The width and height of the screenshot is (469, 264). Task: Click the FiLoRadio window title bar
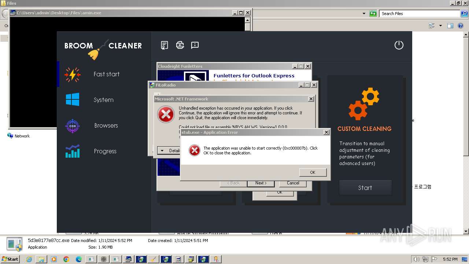tap(224, 85)
